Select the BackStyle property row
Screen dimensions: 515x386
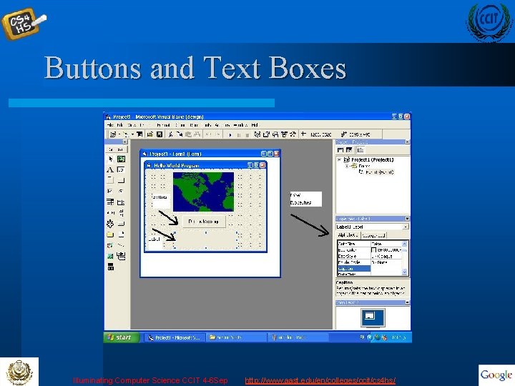pos(370,256)
